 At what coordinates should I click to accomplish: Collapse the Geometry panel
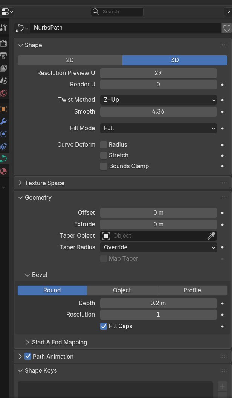tap(20, 197)
